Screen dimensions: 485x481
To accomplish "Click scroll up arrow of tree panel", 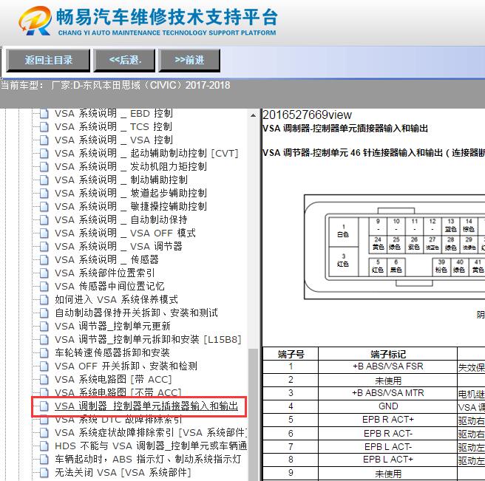I will 253,115.
